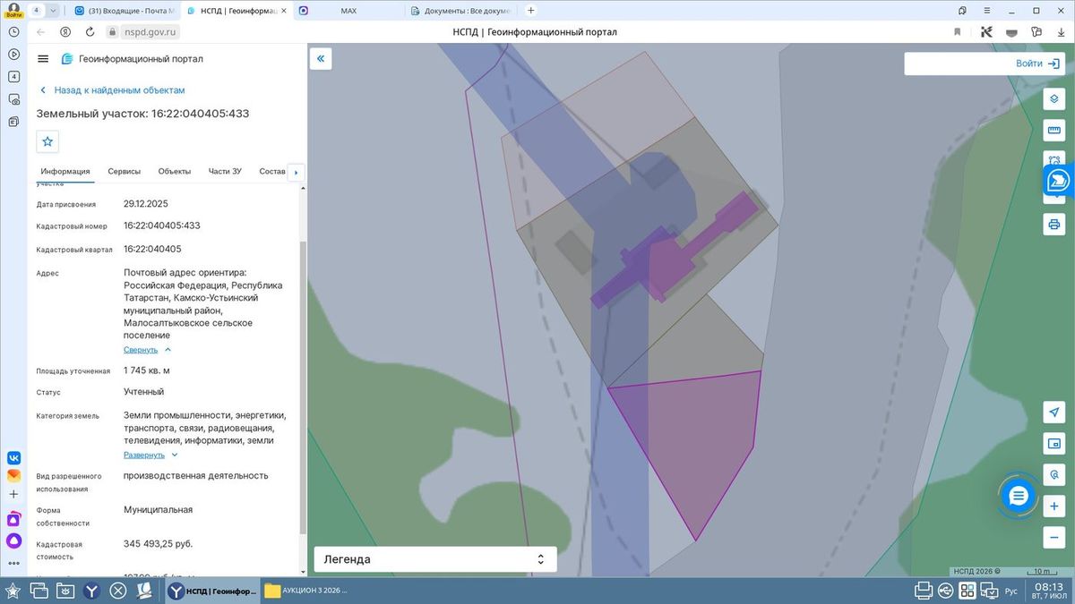Viewport: 1075px width, 604px height.
Task: Open Yandex home button in toolbar
Action: tap(65, 31)
